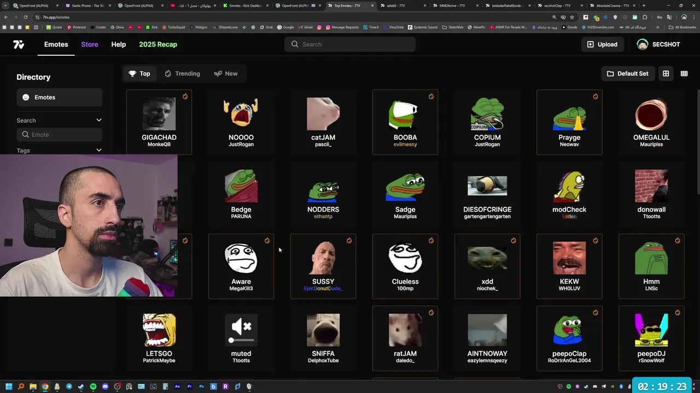Open the Hmm emote
The image size is (700, 393).
tap(651, 266)
